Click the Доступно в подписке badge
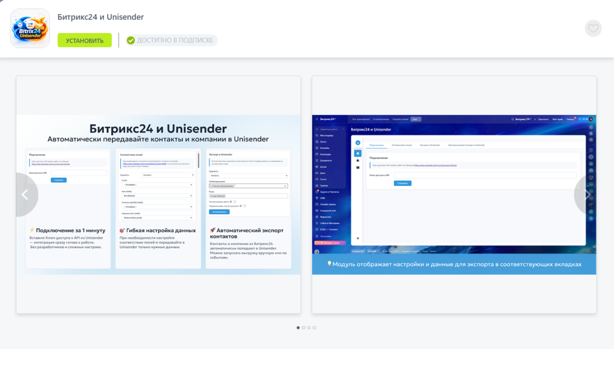614x376 pixels. point(172,40)
